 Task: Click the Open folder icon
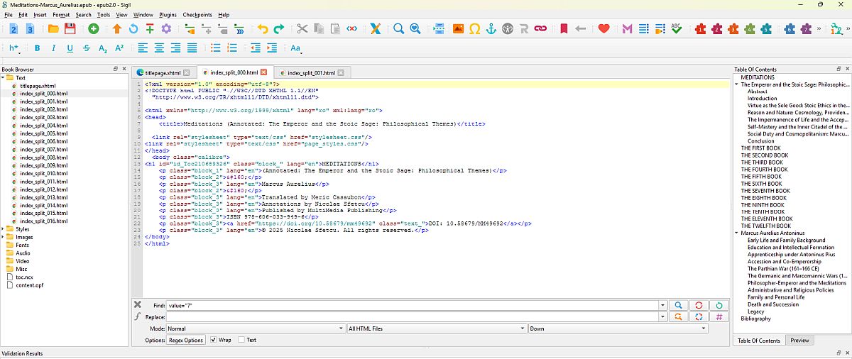pos(53,29)
